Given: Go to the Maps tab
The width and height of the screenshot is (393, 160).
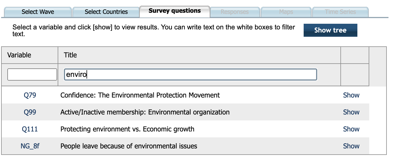Looking at the screenshot, I should 286,12.
